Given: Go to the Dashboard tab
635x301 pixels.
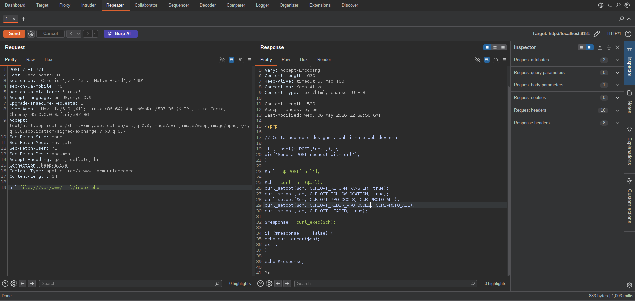Looking at the screenshot, I should 15,5.
